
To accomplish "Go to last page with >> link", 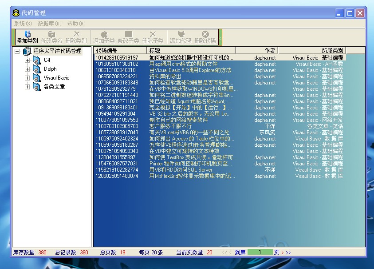I will [288, 253].
